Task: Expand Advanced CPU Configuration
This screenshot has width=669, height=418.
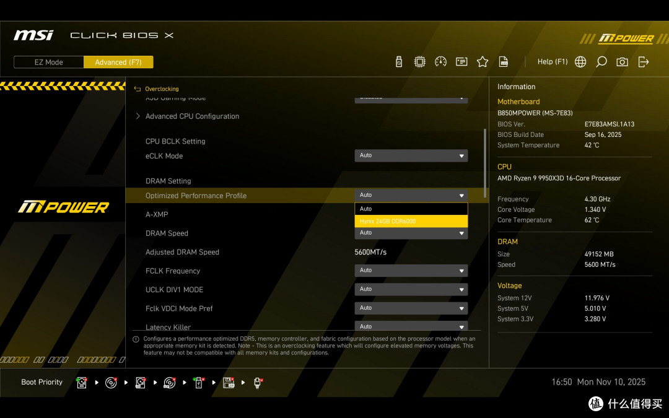Action: pos(192,116)
